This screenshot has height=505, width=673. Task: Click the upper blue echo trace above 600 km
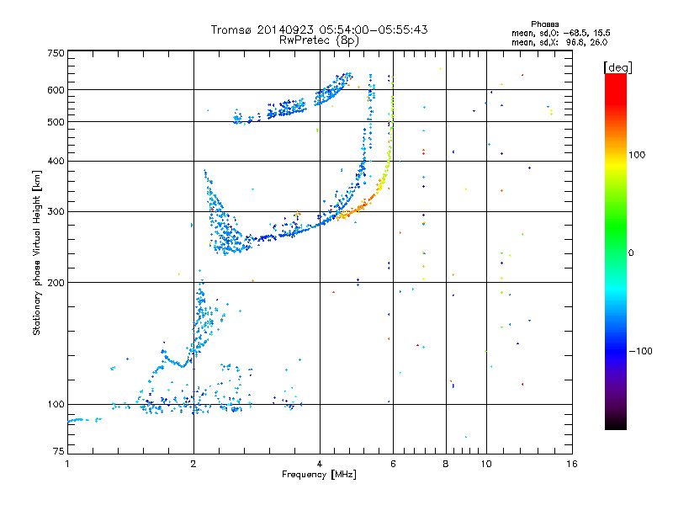tap(332, 90)
